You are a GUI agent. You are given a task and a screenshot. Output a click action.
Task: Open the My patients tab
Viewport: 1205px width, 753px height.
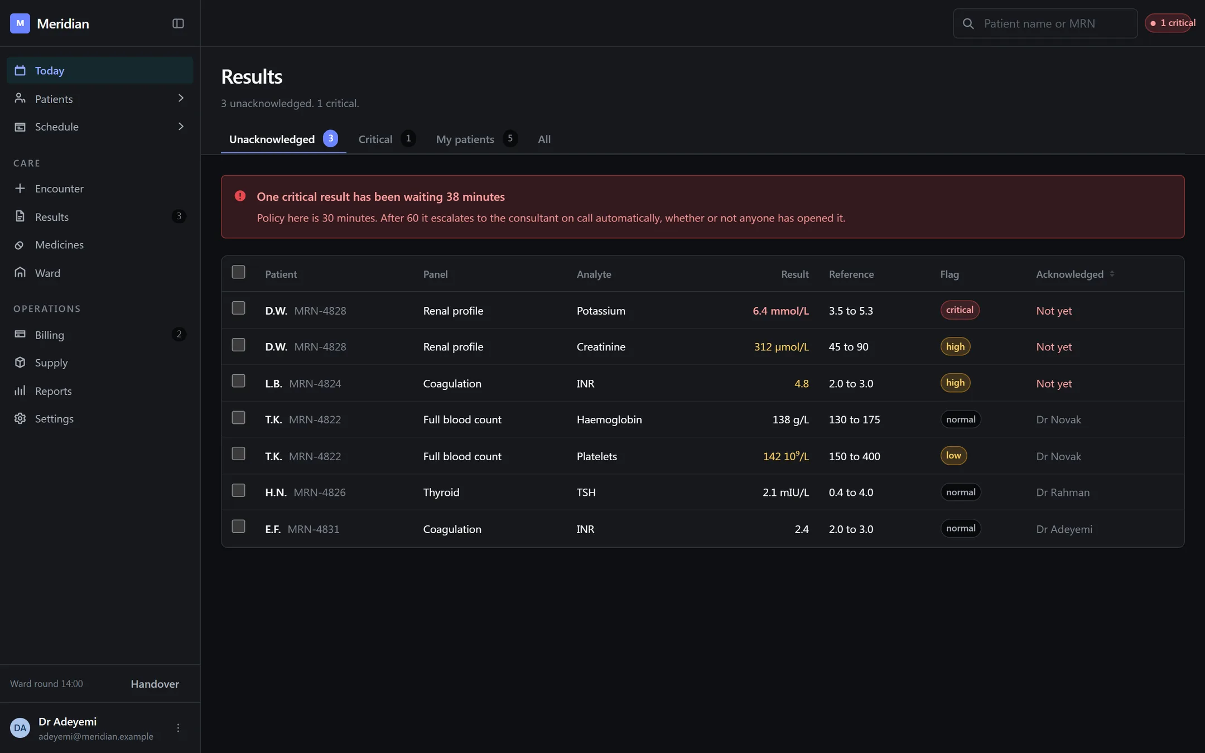pos(476,139)
